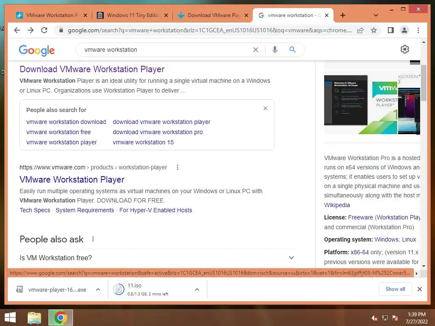Bookmark this page with star icon

374,30
